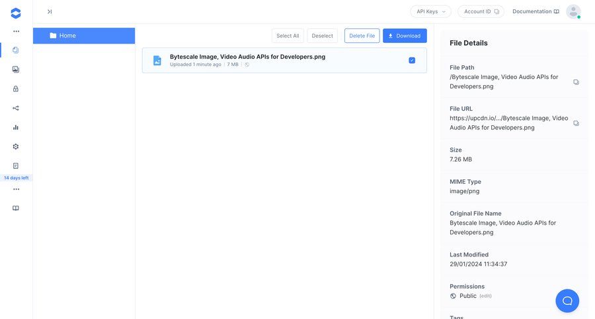Click the Bytescale logo icon
Image resolution: width=595 pixels, height=319 pixels.
tap(16, 13)
